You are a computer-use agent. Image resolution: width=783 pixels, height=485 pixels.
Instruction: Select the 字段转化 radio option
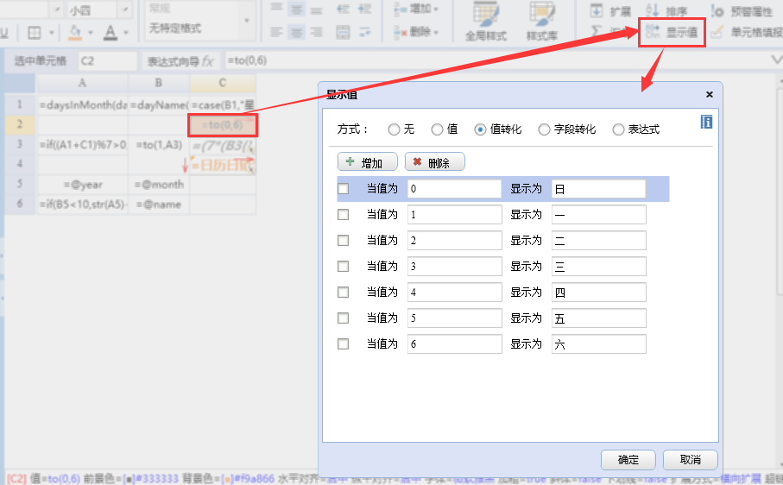point(544,129)
